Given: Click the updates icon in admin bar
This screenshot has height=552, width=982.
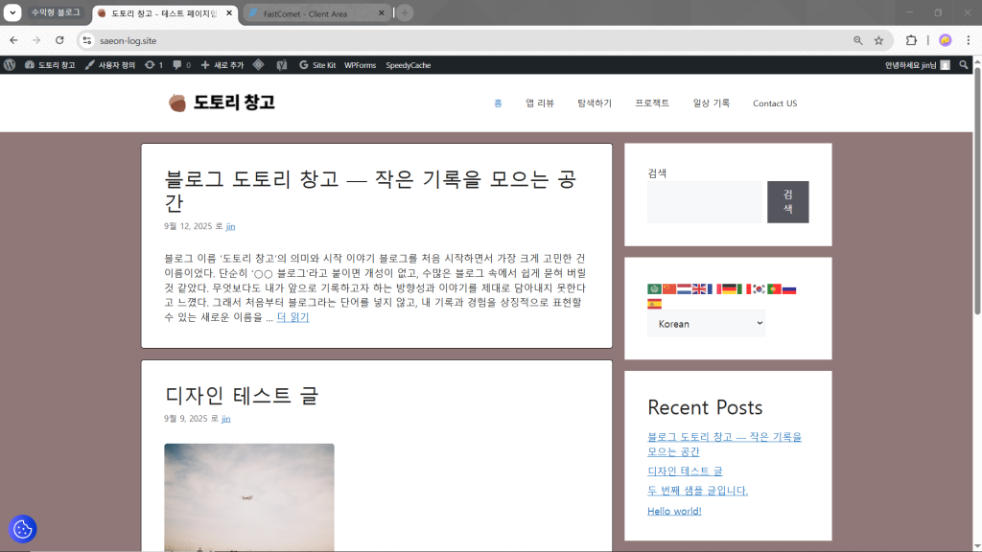Looking at the screenshot, I should (152, 65).
